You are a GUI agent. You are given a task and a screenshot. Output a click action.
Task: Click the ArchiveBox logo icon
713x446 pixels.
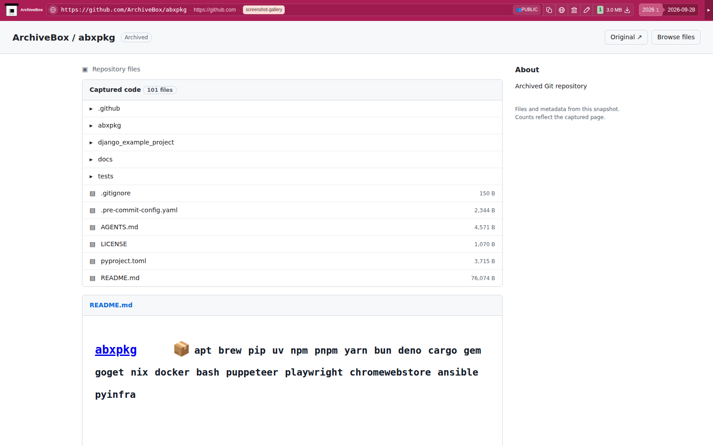pyautogui.click(x=12, y=10)
